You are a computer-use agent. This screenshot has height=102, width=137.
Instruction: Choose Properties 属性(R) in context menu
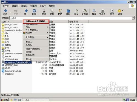(36, 59)
